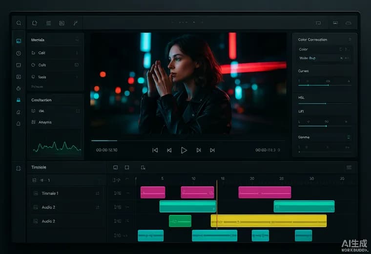
Task: Toggle the checkbox beside the Colt item
Action: tap(77, 65)
